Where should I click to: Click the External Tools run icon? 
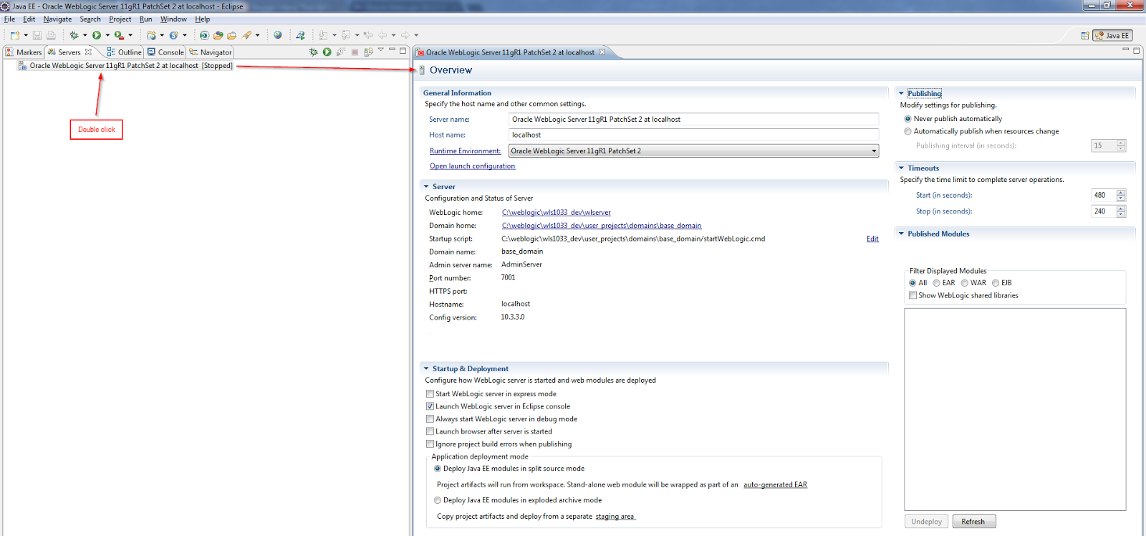coord(119,35)
